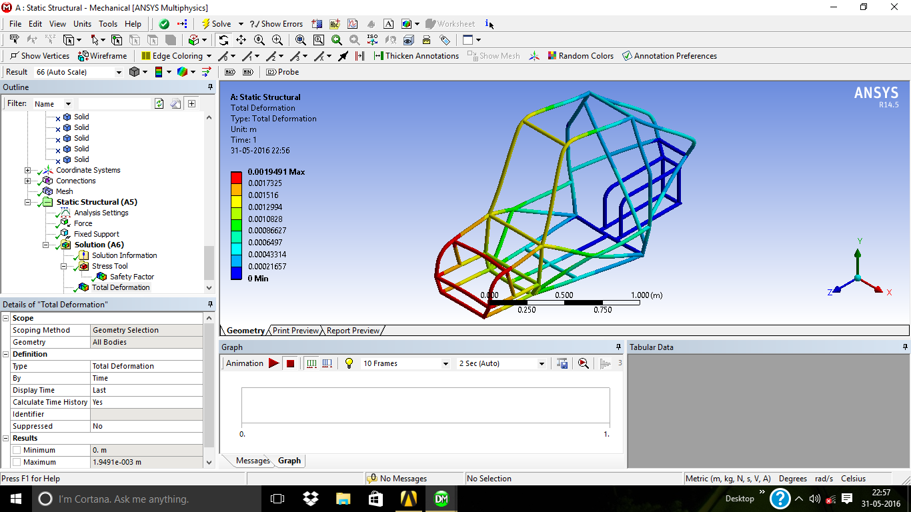This screenshot has width=911, height=512.
Task: Click the yellow lightbulb icon in Graph toolbar
Action: coord(348,363)
